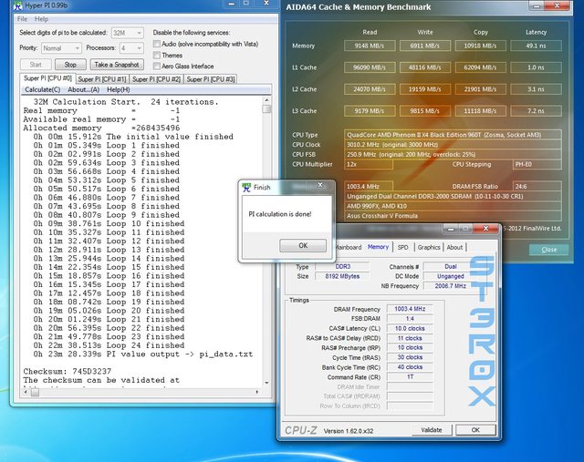The image size is (584, 462).
Task: Click OK in the CPU-Z window
Action: click(475, 430)
